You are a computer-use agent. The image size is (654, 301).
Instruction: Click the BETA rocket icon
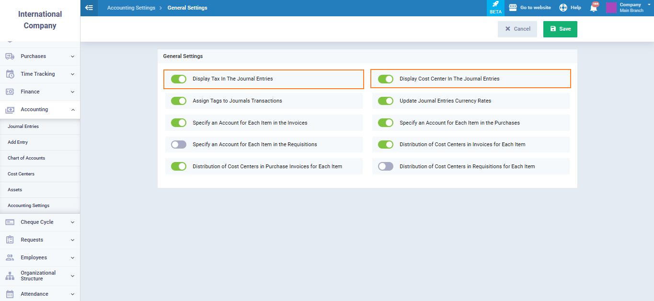[x=495, y=4]
